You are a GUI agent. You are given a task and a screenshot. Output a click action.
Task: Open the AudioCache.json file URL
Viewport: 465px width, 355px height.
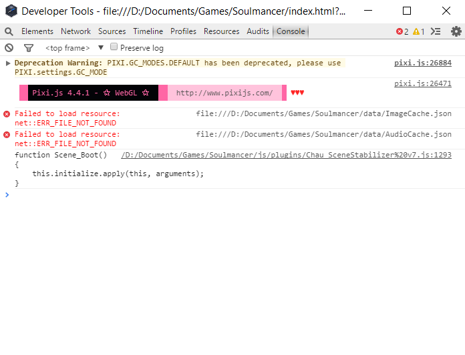click(323, 134)
